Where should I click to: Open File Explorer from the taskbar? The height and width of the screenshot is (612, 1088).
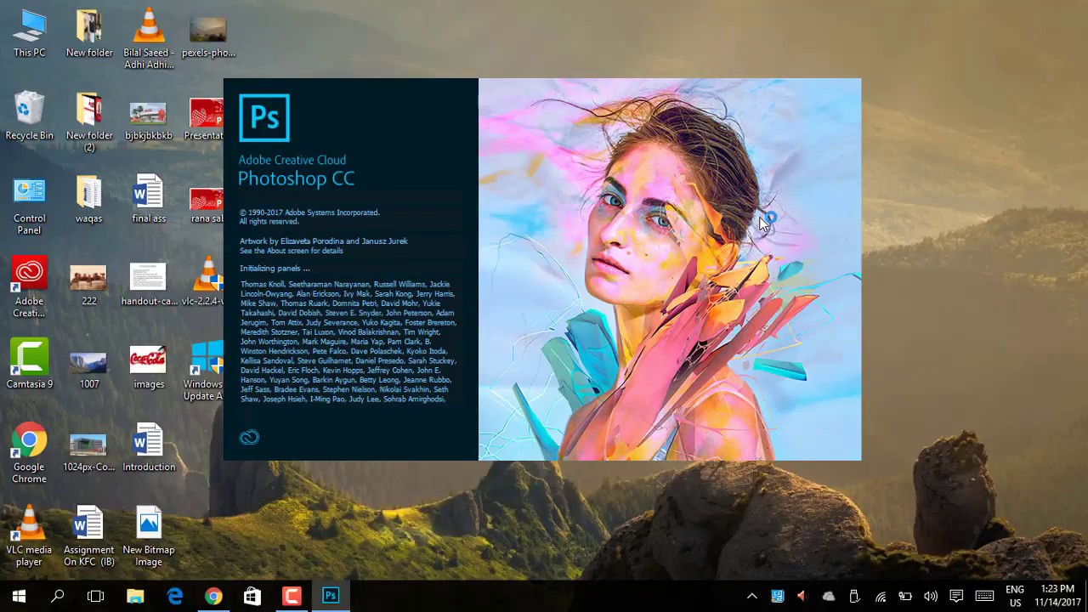click(135, 596)
